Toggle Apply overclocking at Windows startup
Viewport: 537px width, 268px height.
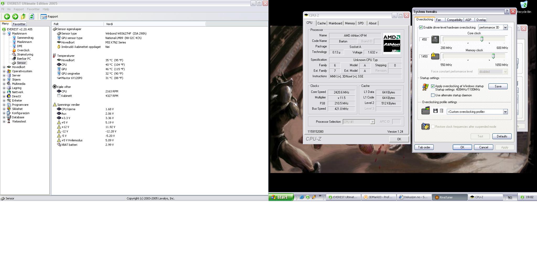tap(433, 86)
